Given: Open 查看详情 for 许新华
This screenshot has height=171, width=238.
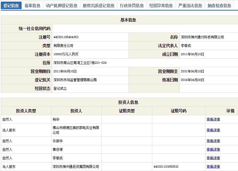Looking at the screenshot, I should 213,141.
